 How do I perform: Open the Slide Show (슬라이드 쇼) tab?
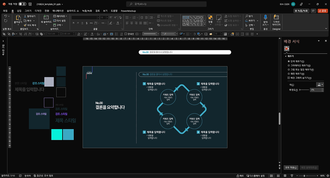(73, 11)
